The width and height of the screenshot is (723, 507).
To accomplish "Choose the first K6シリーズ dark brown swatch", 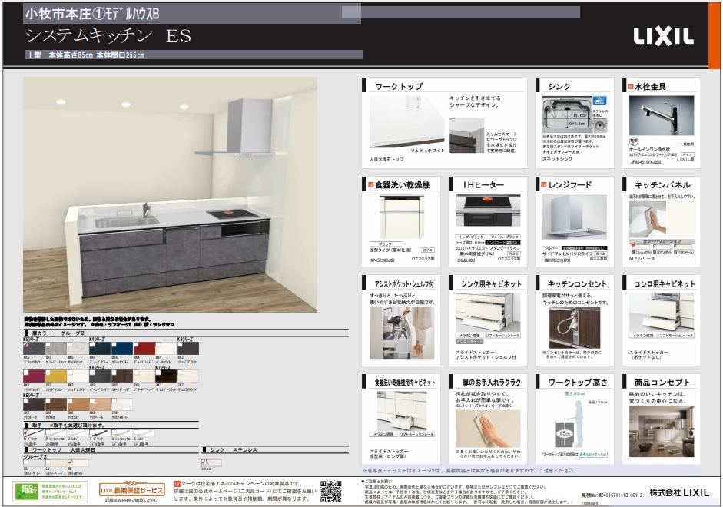I will (x=34, y=404).
